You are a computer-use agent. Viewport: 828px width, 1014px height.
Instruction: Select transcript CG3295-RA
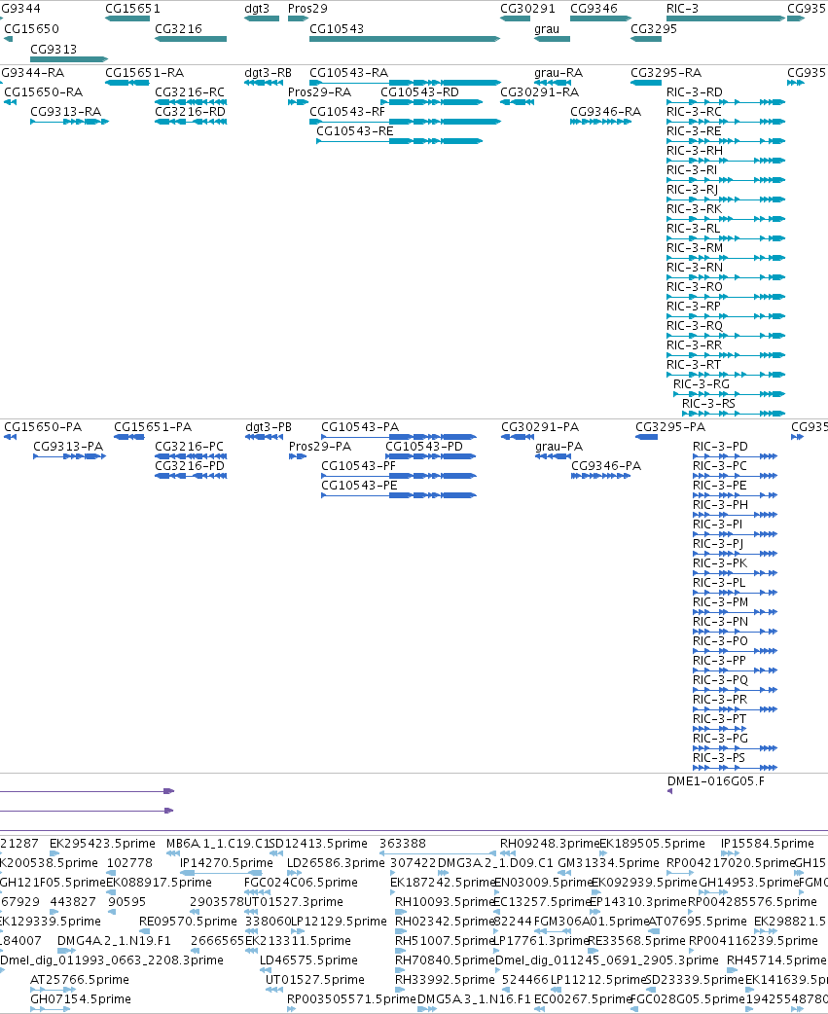pyautogui.click(x=666, y=73)
